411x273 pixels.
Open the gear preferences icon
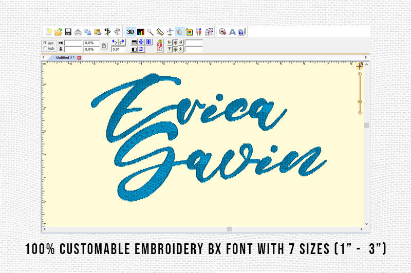[x=222, y=32]
